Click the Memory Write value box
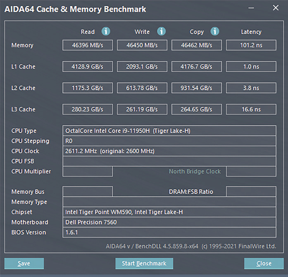The width and height of the screenshot is (288, 277). tap(142, 45)
